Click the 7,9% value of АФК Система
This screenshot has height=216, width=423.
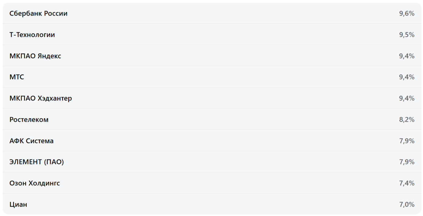tap(407, 141)
